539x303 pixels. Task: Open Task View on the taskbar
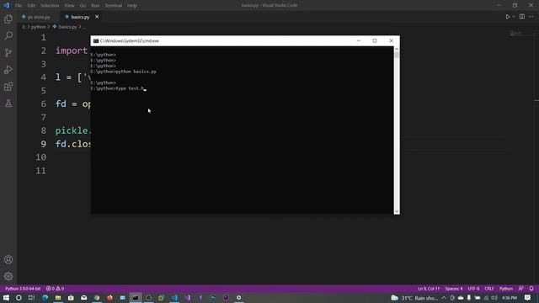[x=31, y=297]
